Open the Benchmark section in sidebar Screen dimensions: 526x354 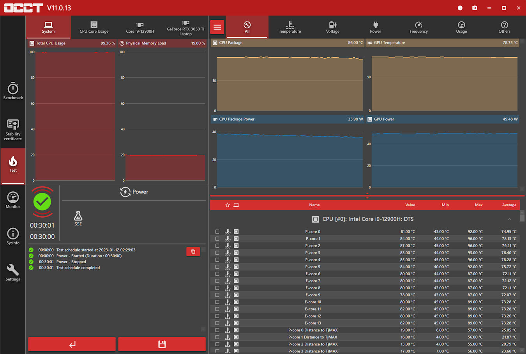tap(13, 91)
